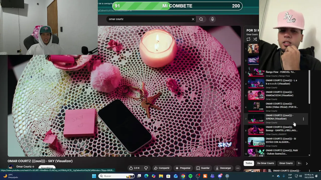Show more filter chips with arrow
The image size is (321, 180).
click(306, 163)
